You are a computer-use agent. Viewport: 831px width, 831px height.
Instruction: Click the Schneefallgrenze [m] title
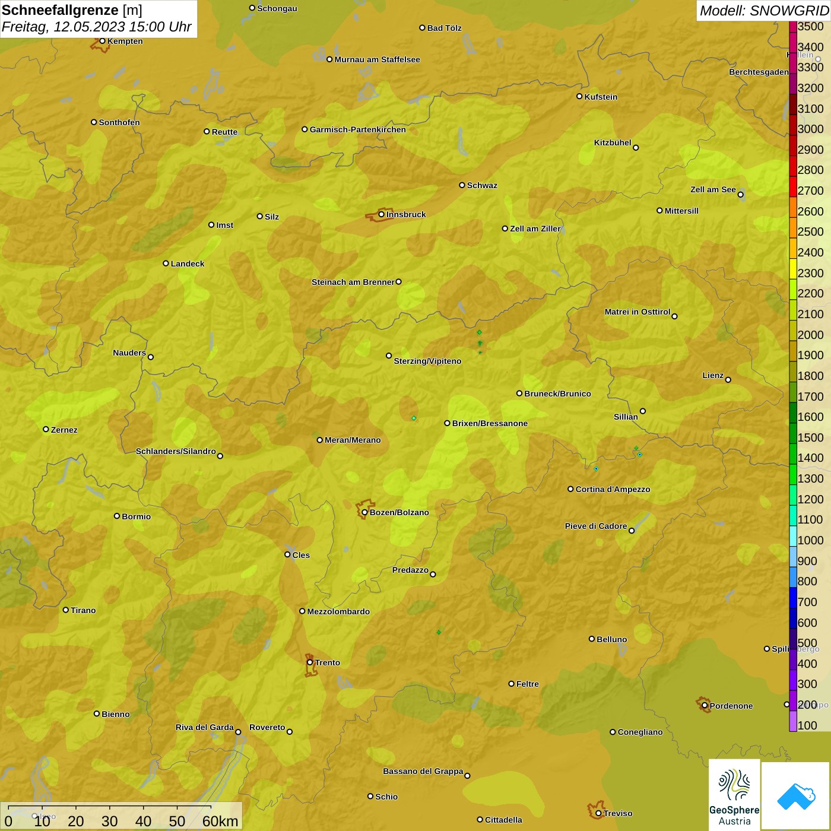pyautogui.click(x=72, y=10)
